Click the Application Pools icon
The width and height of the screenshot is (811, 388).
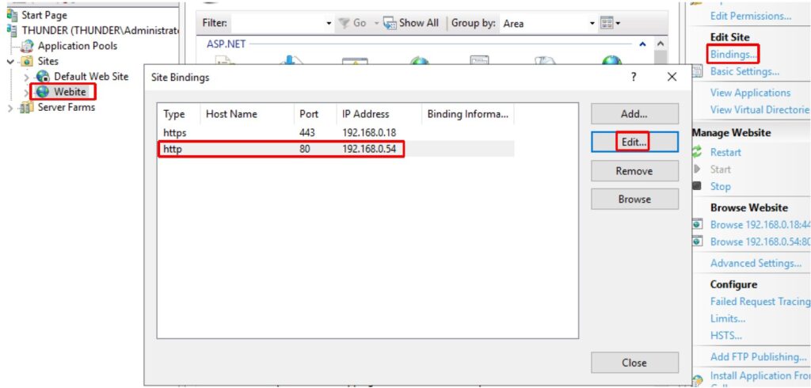pyautogui.click(x=27, y=46)
